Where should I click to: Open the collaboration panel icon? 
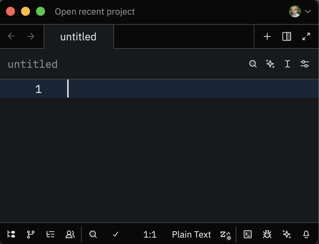(x=70, y=235)
